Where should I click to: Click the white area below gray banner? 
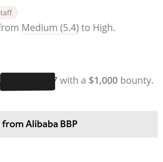pos(79,149)
